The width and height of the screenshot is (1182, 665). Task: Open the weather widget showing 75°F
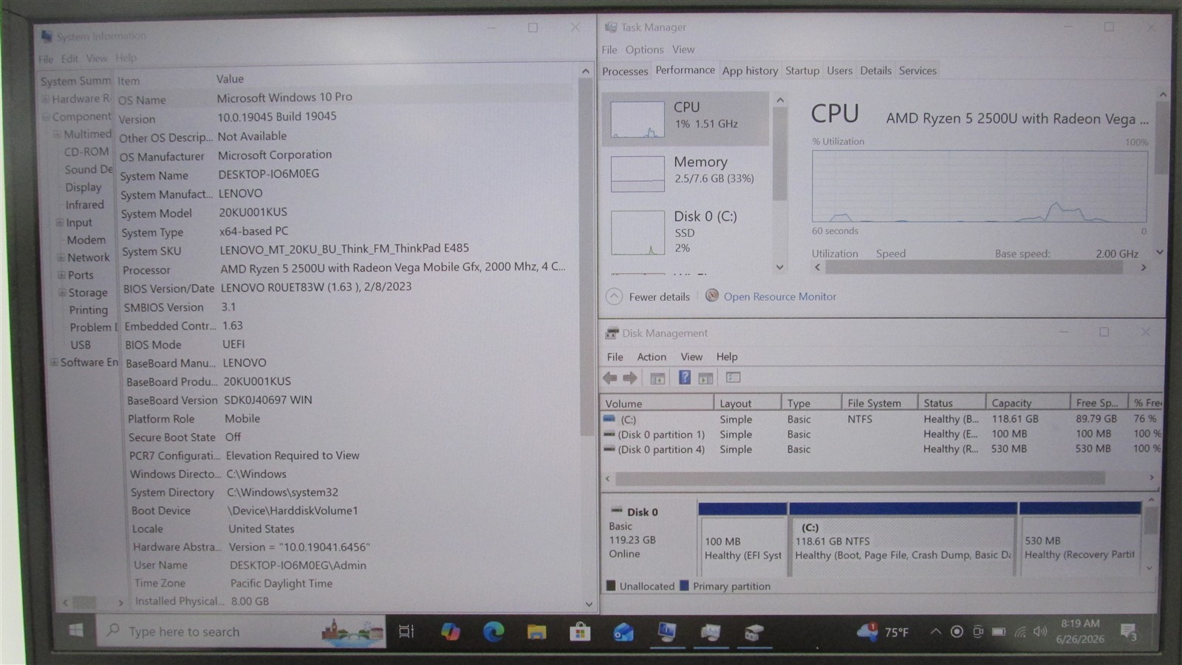click(x=883, y=632)
